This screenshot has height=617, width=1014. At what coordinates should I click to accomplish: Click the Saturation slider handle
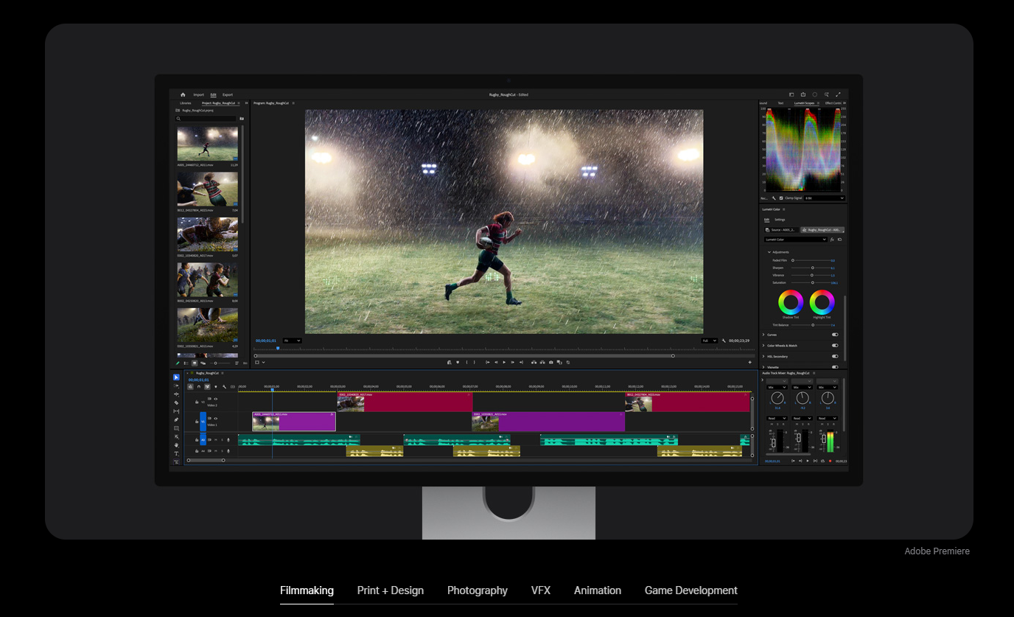click(x=812, y=282)
